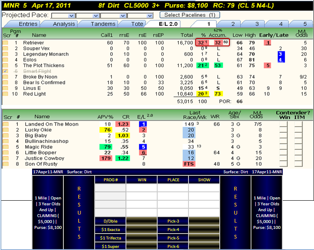Toggle scratch checkbox for Retriever

(5, 43)
